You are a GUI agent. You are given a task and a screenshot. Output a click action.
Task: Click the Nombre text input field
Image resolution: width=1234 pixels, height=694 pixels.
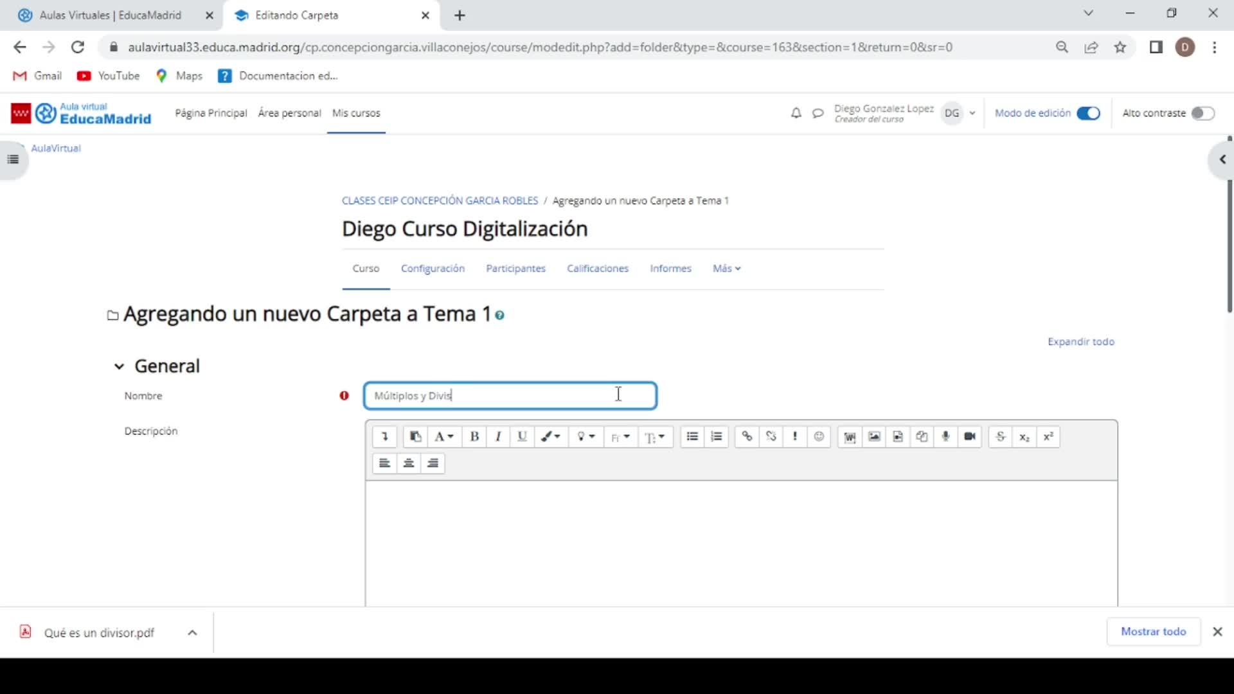coord(510,396)
